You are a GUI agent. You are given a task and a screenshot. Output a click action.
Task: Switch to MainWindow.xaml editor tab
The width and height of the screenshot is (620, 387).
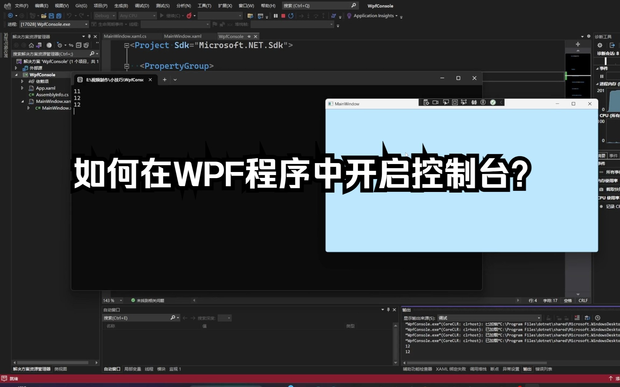coord(183,36)
